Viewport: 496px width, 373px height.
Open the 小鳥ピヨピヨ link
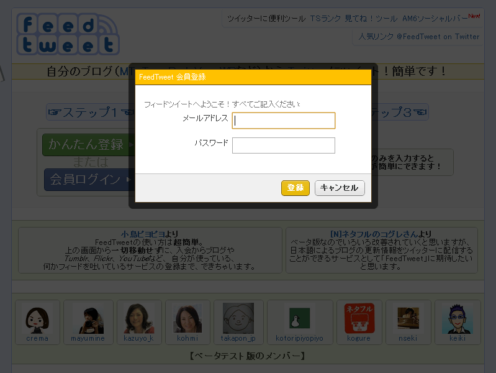143,234
